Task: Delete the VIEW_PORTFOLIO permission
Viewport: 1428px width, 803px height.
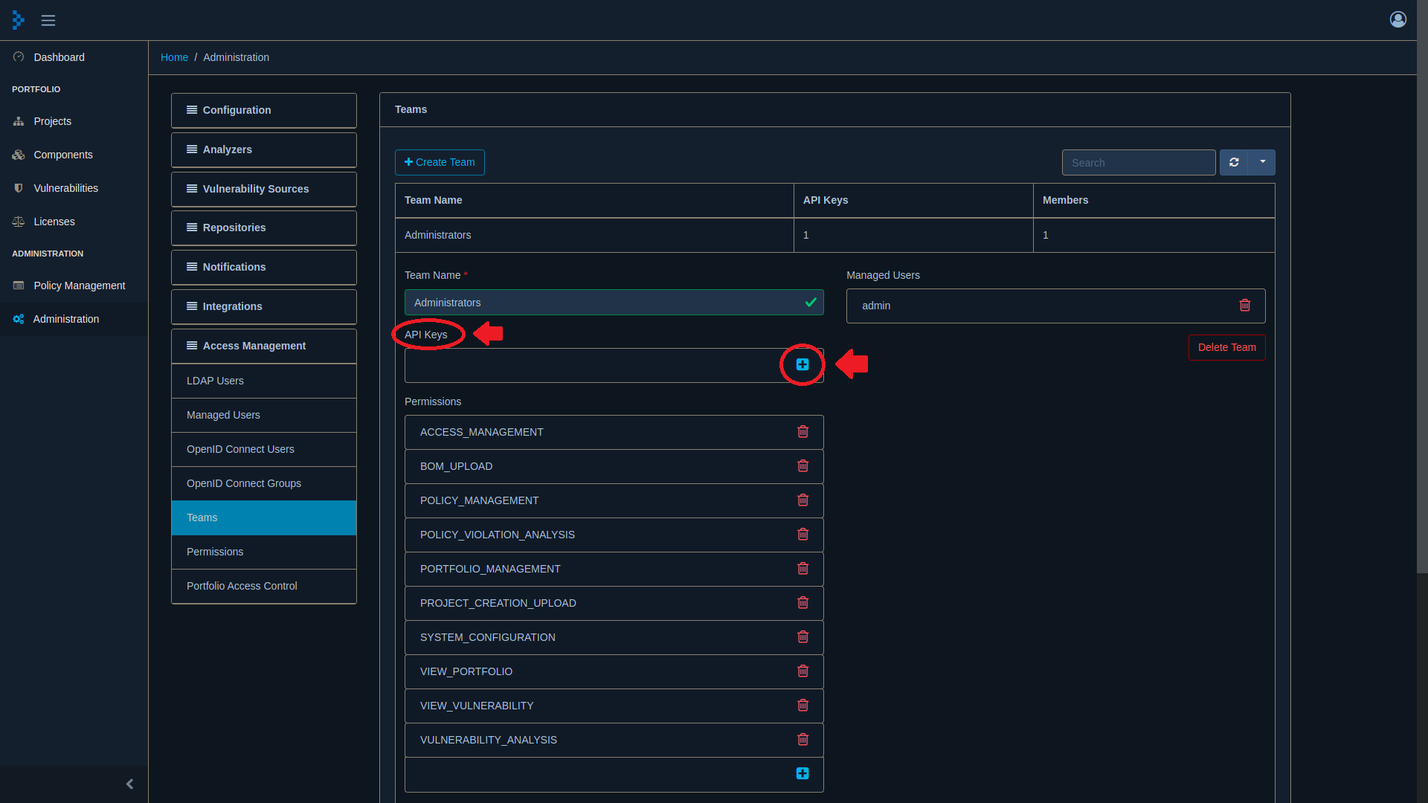Action: pyautogui.click(x=803, y=671)
